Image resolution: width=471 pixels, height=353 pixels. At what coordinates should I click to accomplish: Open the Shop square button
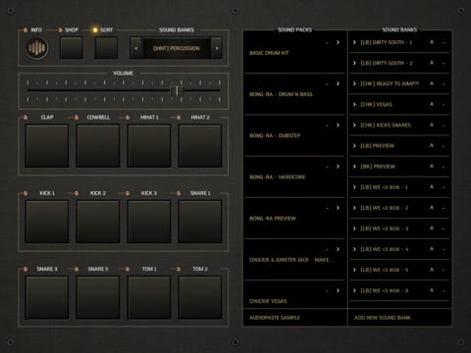(x=72, y=48)
